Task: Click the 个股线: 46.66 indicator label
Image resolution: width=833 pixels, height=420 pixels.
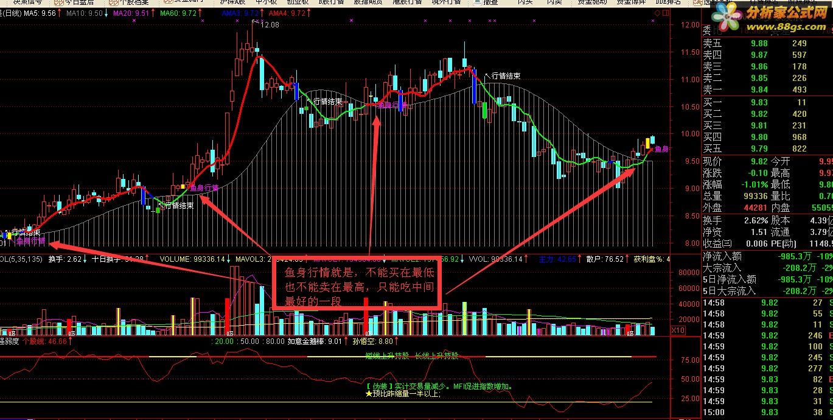Action: click(46, 341)
